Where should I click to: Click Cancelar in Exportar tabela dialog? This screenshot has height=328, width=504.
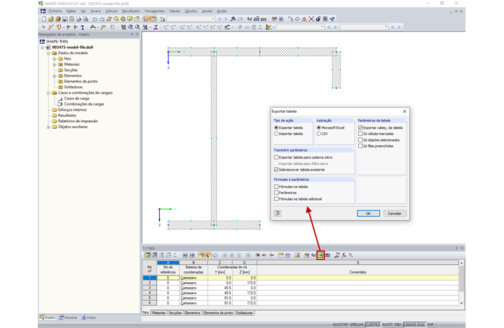point(395,213)
